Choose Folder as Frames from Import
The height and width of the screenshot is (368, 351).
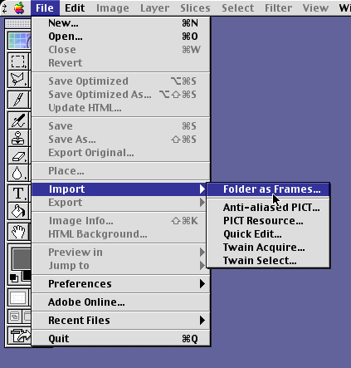tap(268, 189)
